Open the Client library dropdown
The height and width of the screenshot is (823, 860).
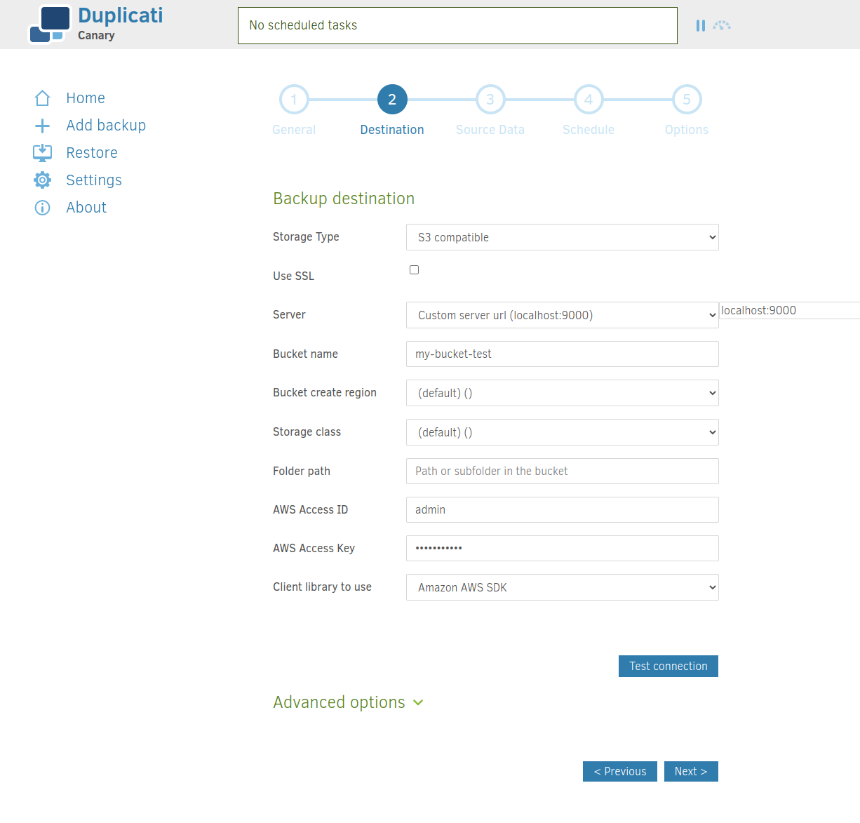(562, 587)
